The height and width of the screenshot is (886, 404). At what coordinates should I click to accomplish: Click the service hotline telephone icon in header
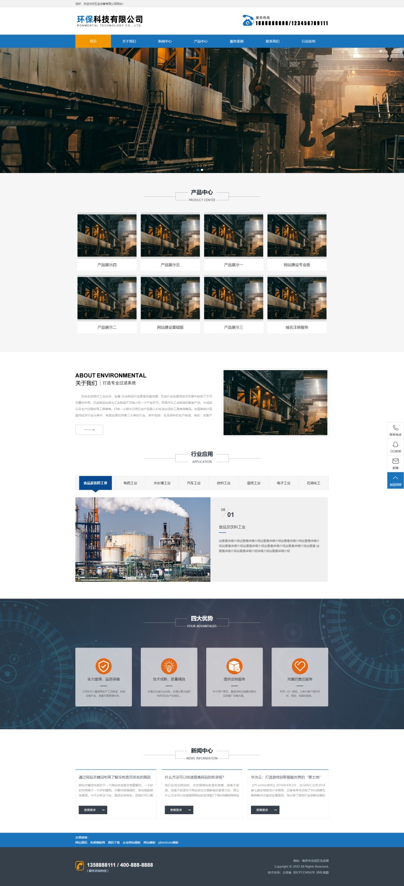(x=248, y=20)
